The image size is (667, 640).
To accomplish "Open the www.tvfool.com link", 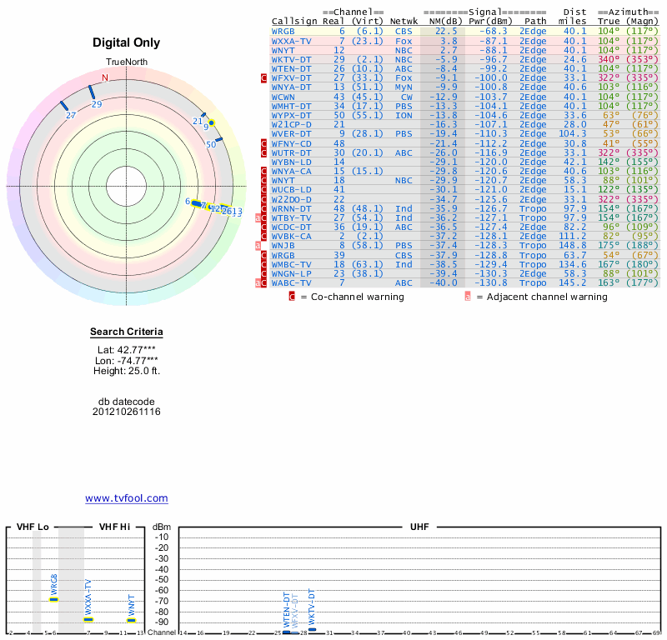I will [127, 498].
